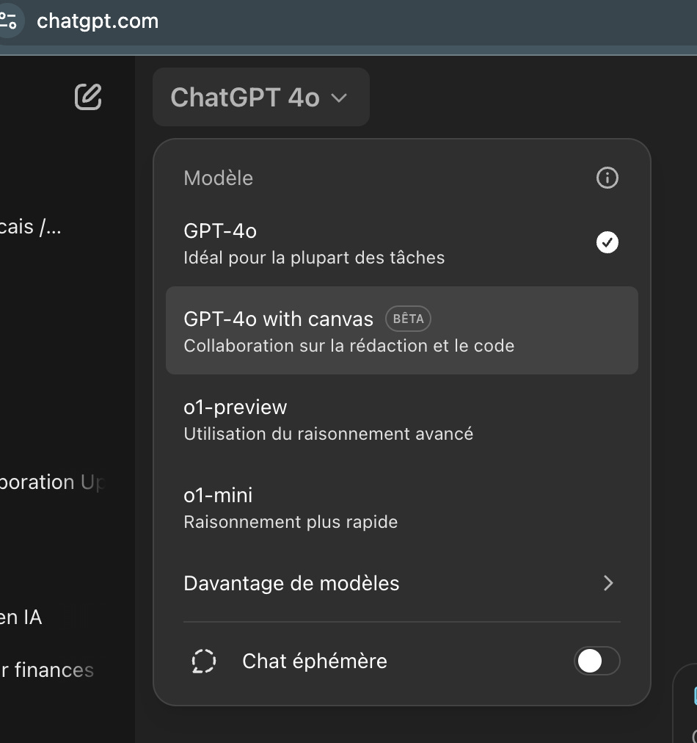
Task: Open sidebar chat ending in 'r finances'
Action: [x=47, y=670]
